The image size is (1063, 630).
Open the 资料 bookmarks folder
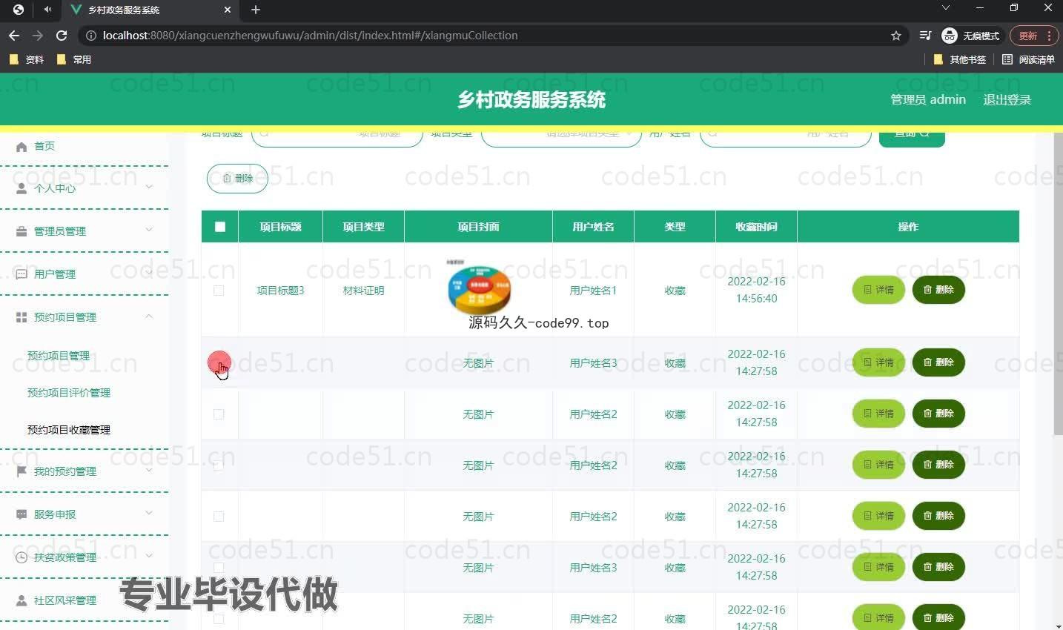point(27,59)
